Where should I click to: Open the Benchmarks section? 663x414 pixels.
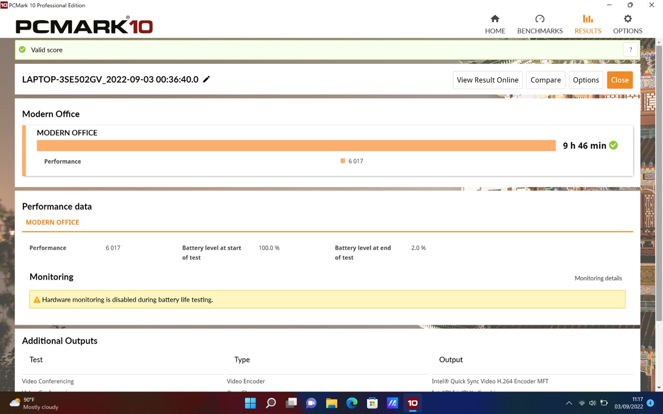click(539, 24)
